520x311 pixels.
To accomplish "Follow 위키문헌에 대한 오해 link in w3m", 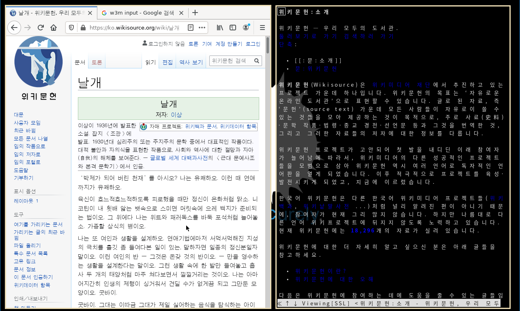I will click(334, 279).
